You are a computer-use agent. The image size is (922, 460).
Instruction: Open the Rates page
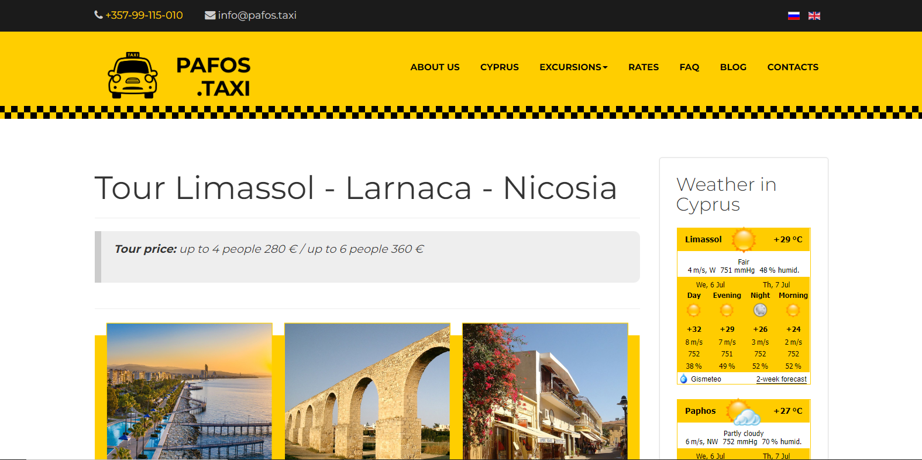[644, 67]
